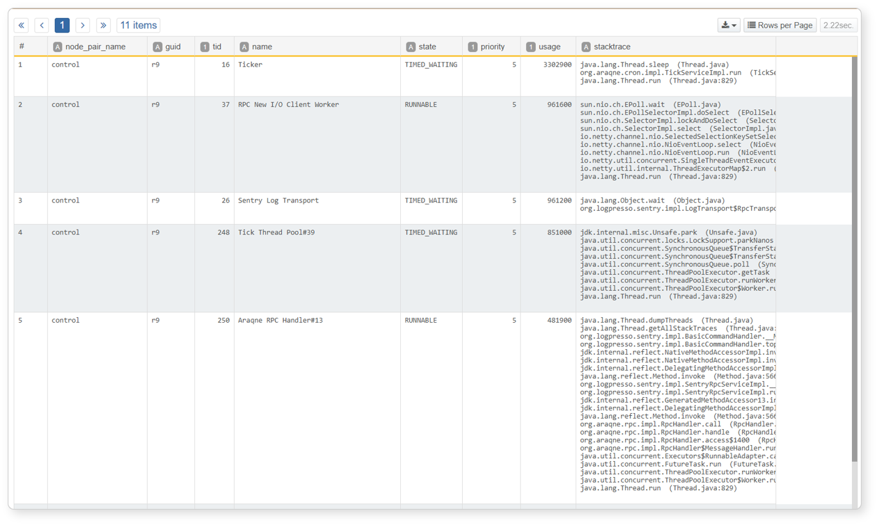Click TIMED_WAITING state in Ticker row
Image resolution: width=877 pixels, height=525 pixels.
point(431,65)
